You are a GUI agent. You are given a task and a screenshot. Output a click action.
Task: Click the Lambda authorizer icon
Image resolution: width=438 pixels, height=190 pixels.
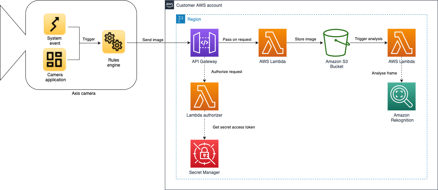click(x=204, y=97)
